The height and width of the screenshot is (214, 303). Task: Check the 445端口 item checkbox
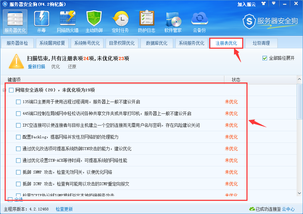click(x=18, y=113)
